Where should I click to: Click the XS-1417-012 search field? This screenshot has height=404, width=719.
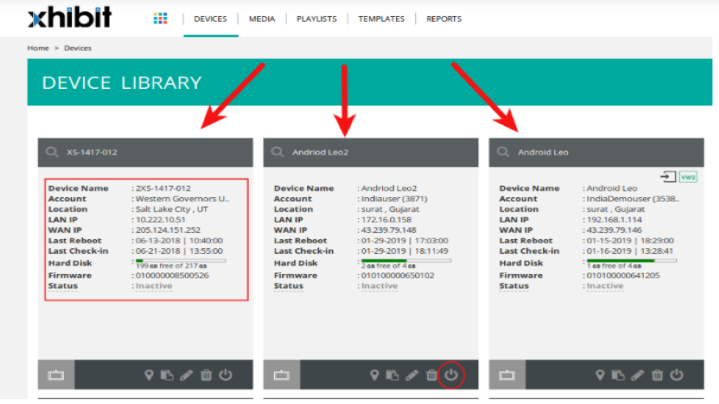(145, 152)
